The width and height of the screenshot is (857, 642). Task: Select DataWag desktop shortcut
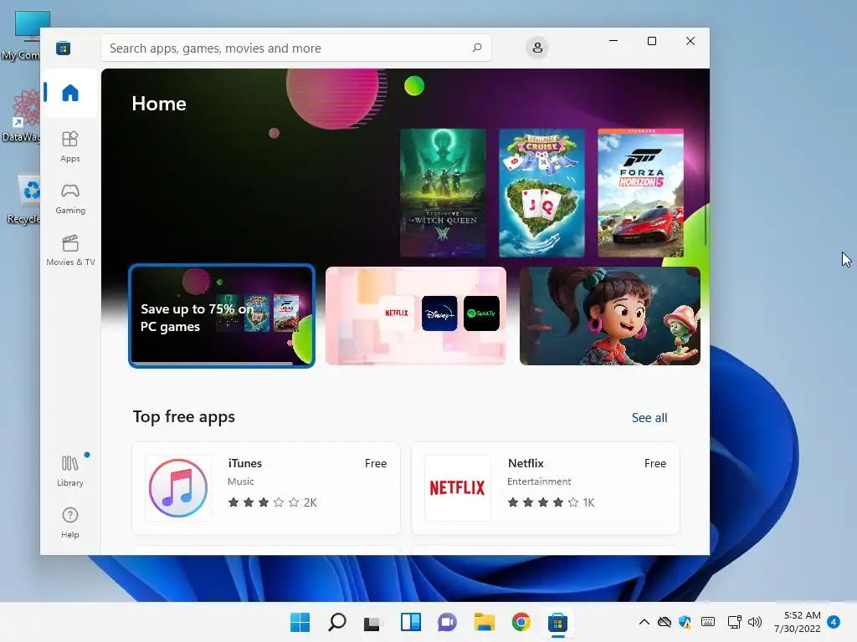pyautogui.click(x=22, y=116)
